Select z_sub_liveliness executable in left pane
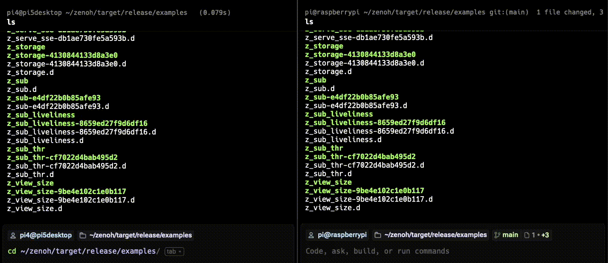The image size is (608, 263). tap(41, 115)
